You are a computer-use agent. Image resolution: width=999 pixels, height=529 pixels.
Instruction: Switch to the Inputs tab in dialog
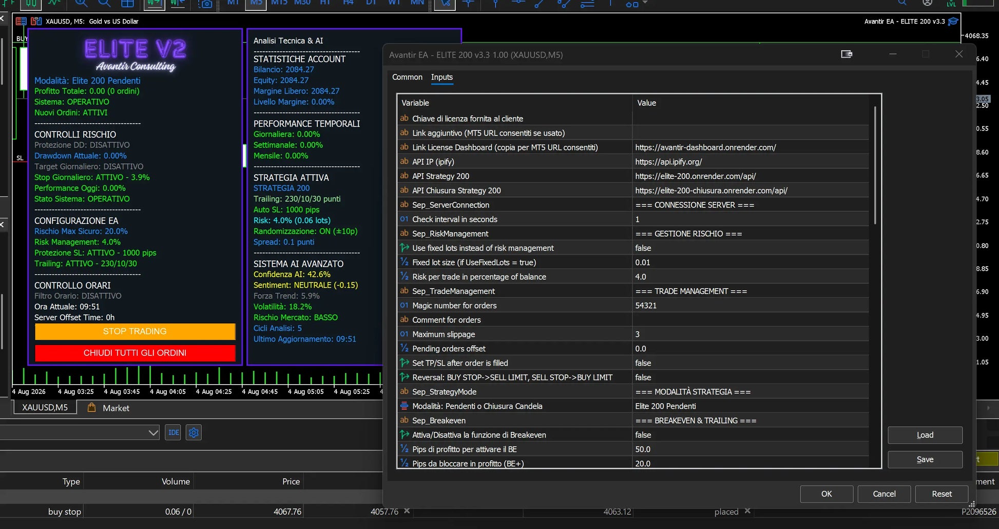click(x=442, y=77)
